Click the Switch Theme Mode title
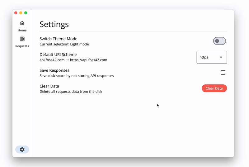The image size is (249, 167). (59, 39)
